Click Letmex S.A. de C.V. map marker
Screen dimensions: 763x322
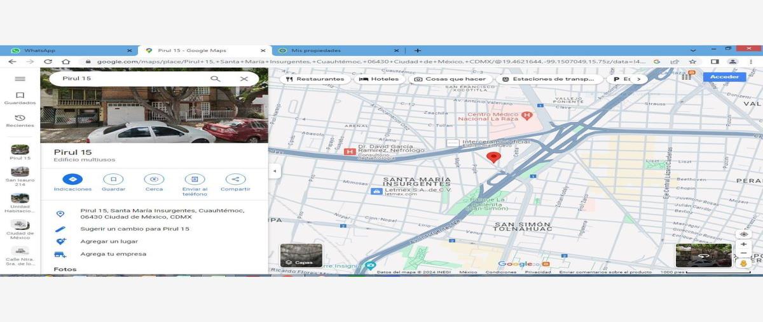pos(376,191)
